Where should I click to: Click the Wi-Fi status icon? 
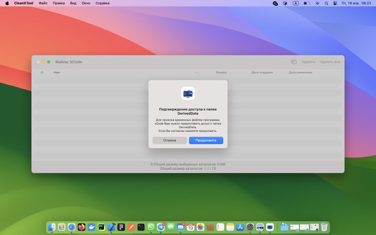click(x=317, y=3)
